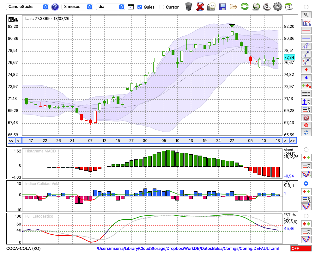
Task: Uncheck the Guies checkbox
Action: (140, 7)
